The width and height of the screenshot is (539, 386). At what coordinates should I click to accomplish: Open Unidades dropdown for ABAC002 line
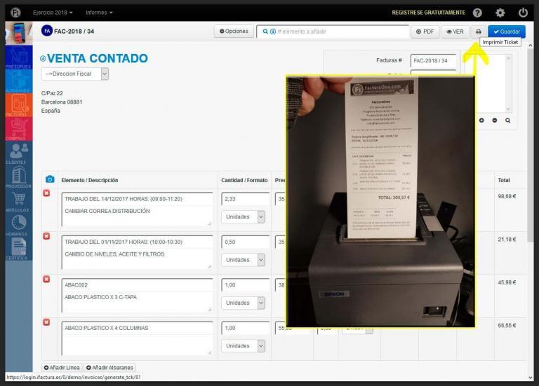(x=243, y=303)
